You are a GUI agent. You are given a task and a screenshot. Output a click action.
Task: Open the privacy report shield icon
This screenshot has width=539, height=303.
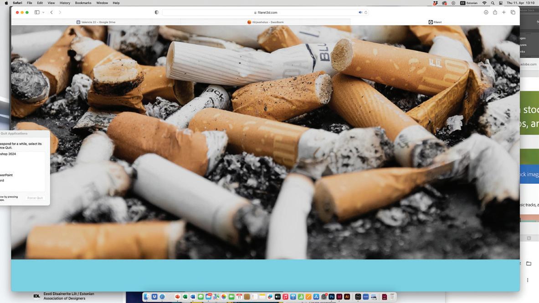(156, 12)
